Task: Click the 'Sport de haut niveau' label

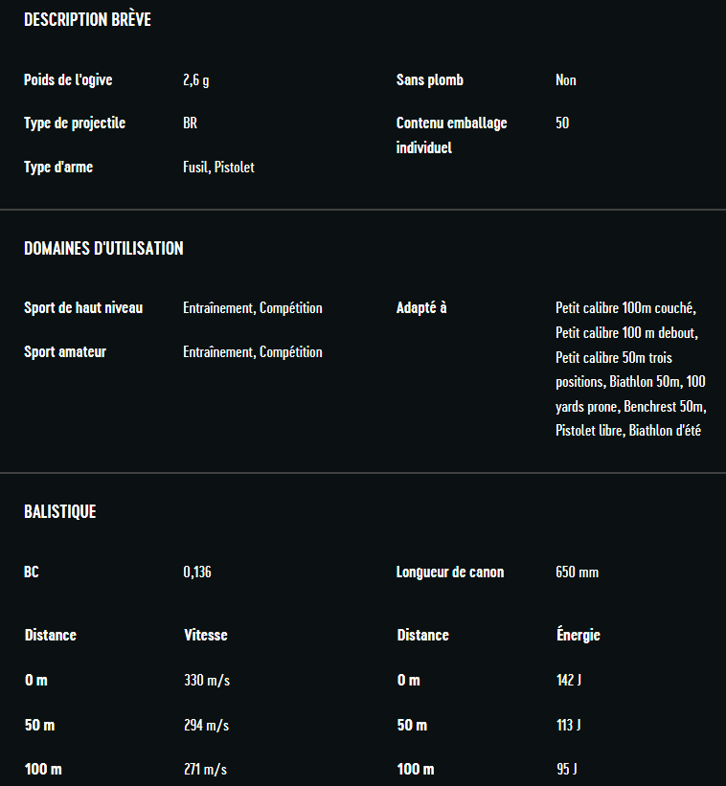Action: [x=83, y=308]
